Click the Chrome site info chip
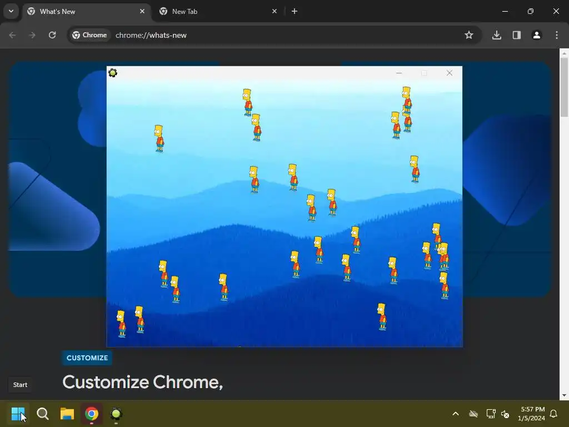 (x=89, y=35)
